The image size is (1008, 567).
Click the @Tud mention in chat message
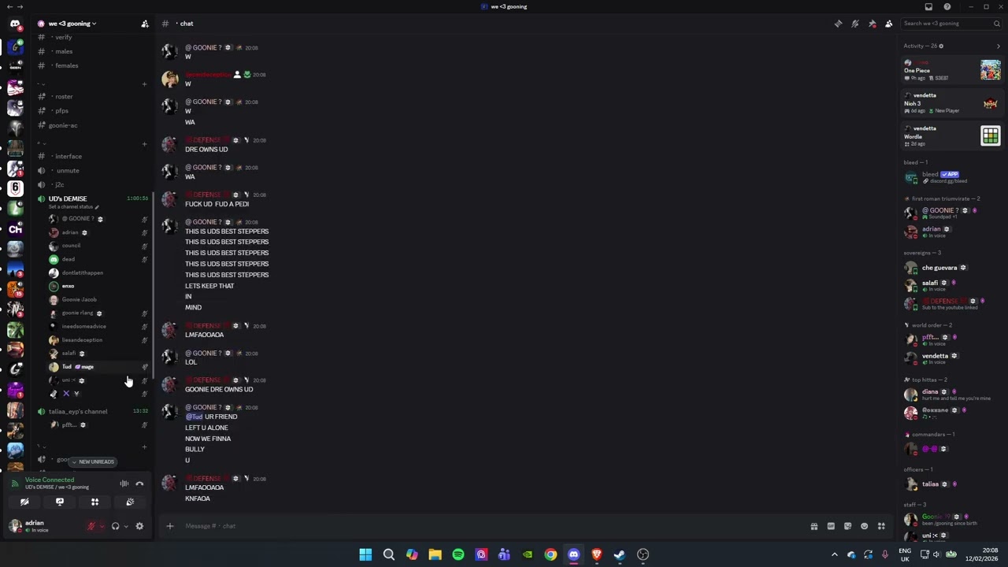point(194,417)
